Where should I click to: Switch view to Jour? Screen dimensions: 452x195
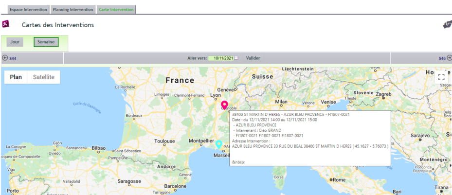[x=15, y=42]
